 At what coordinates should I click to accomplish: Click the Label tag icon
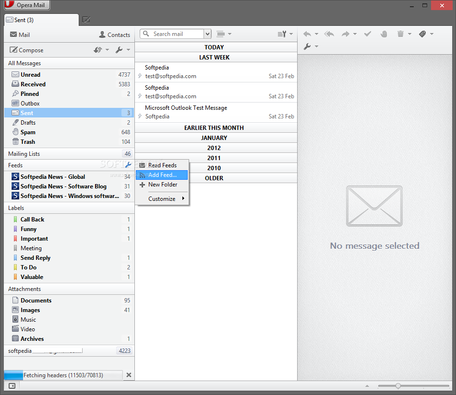pos(422,34)
